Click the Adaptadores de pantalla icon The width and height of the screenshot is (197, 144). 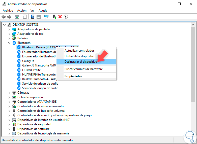pos(14,29)
